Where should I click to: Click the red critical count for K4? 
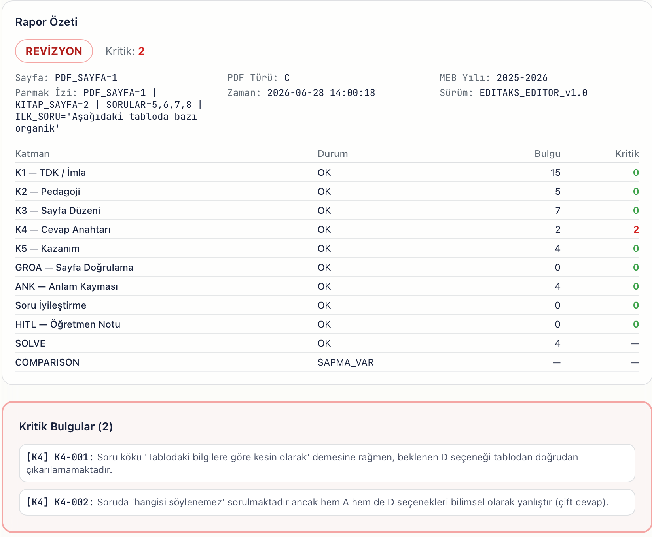point(636,230)
